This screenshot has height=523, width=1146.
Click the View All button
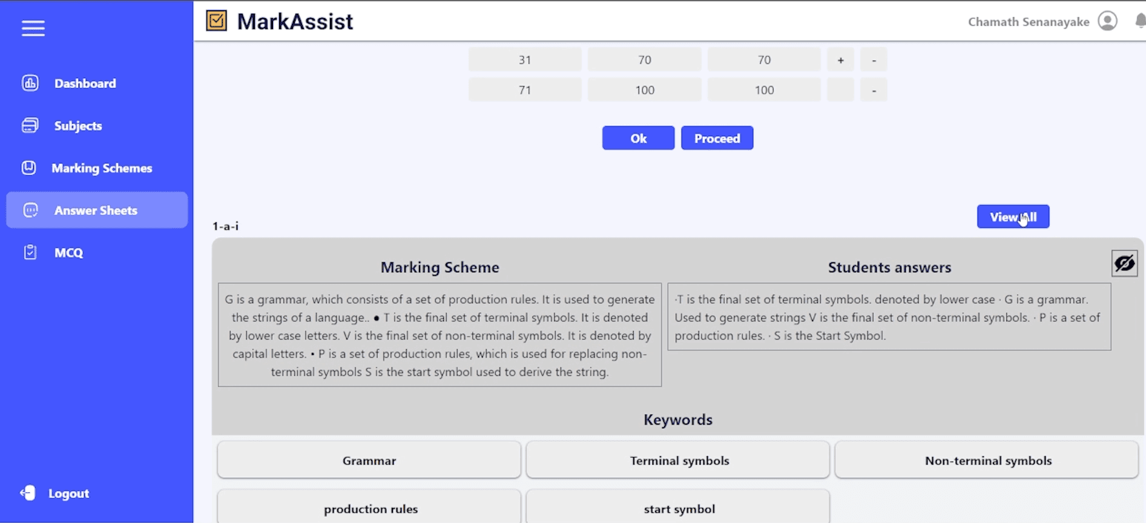(1013, 216)
